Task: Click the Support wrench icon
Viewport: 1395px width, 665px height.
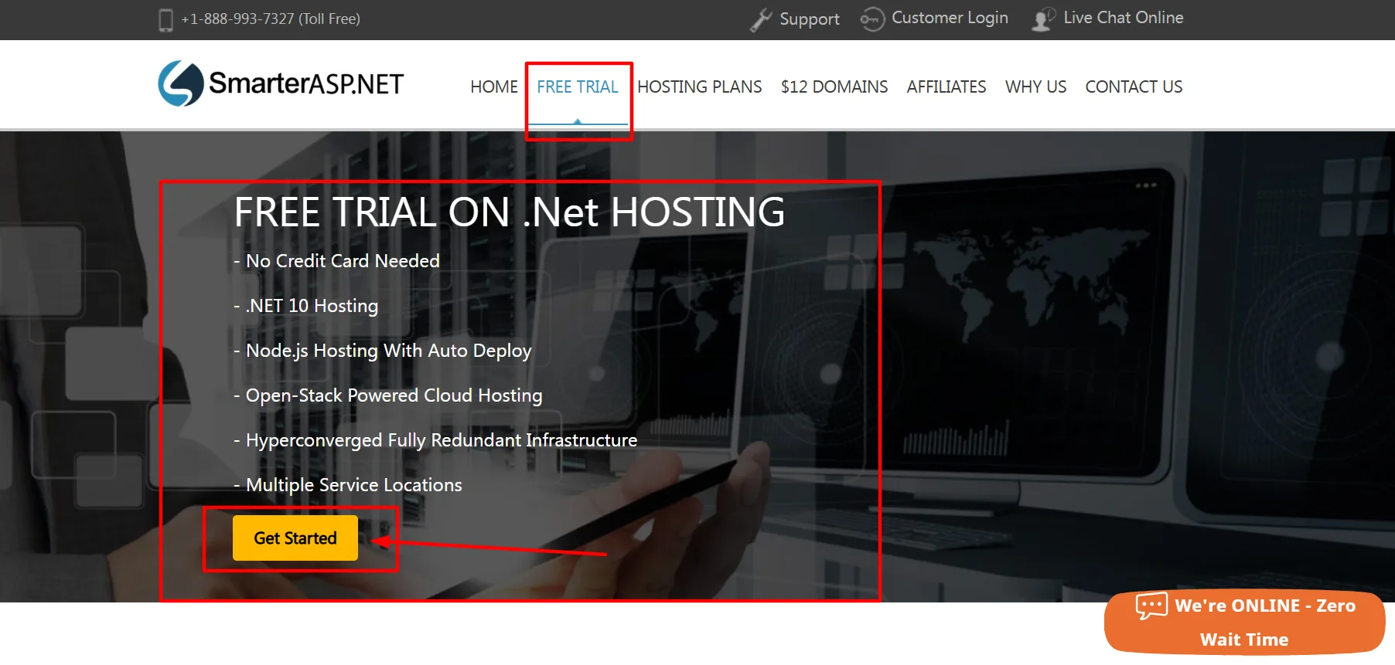Action: pos(761,20)
